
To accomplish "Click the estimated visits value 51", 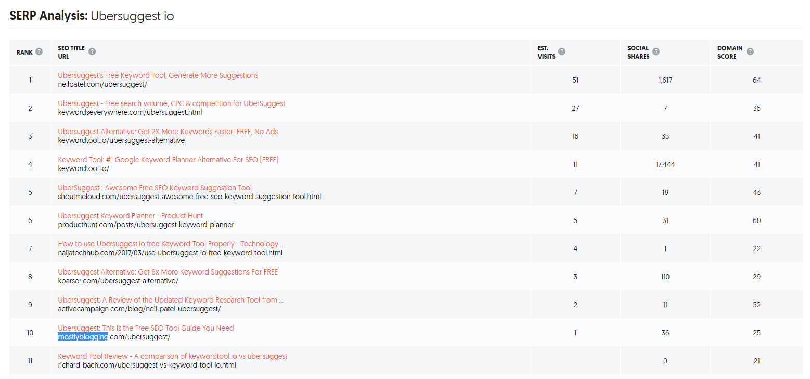I will 575,80.
